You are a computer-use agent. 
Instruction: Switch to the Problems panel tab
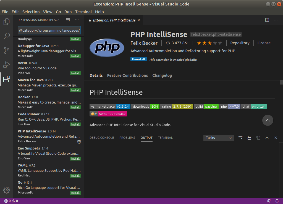coord(127,138)
